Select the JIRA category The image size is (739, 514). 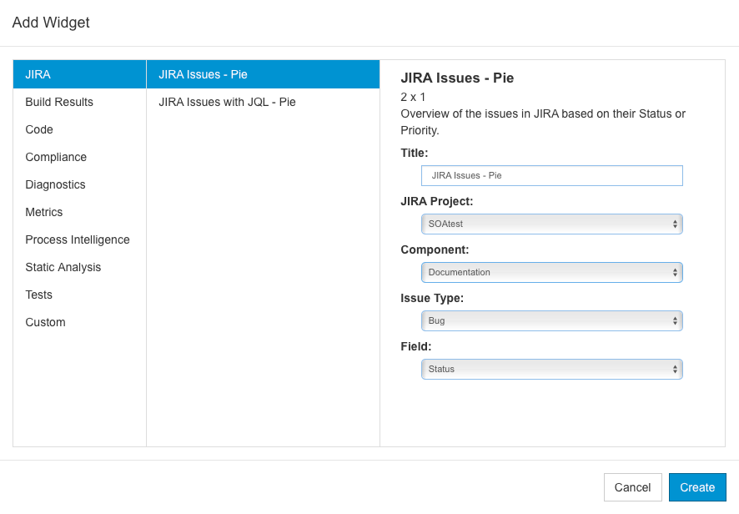(x=79, y=74)
